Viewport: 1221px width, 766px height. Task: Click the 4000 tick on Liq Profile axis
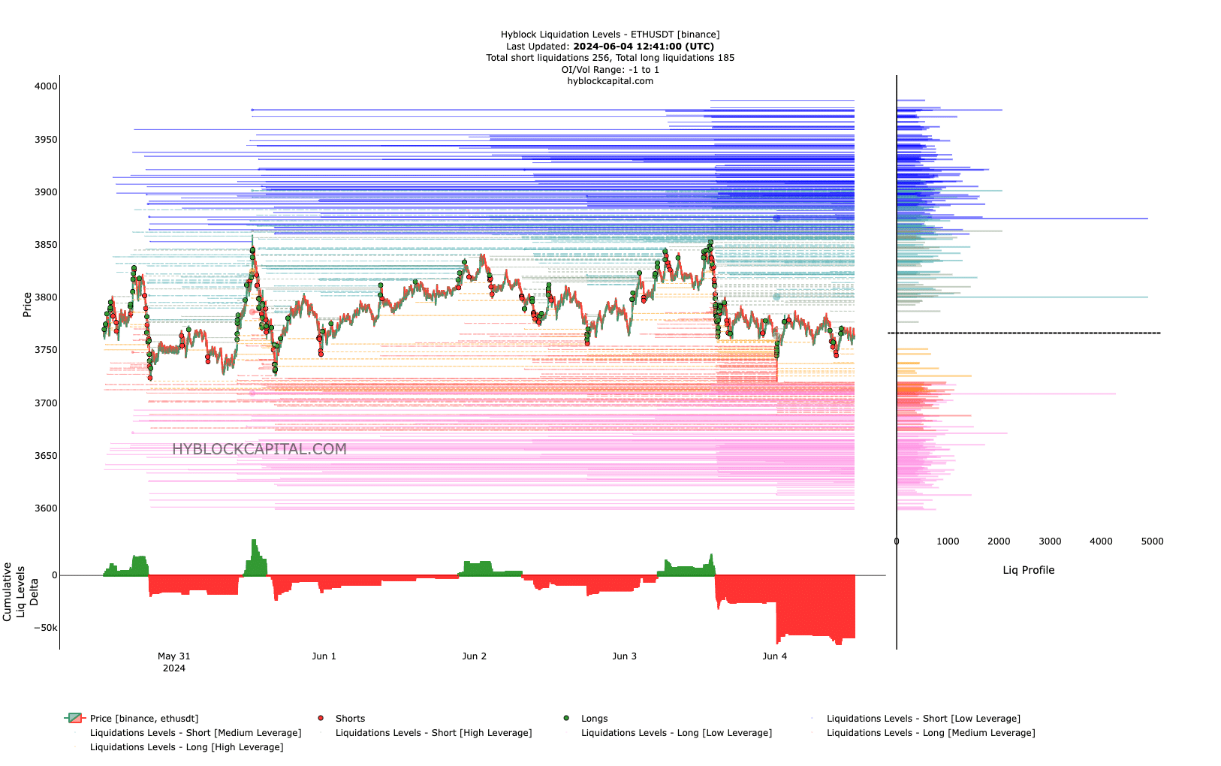1101,541
